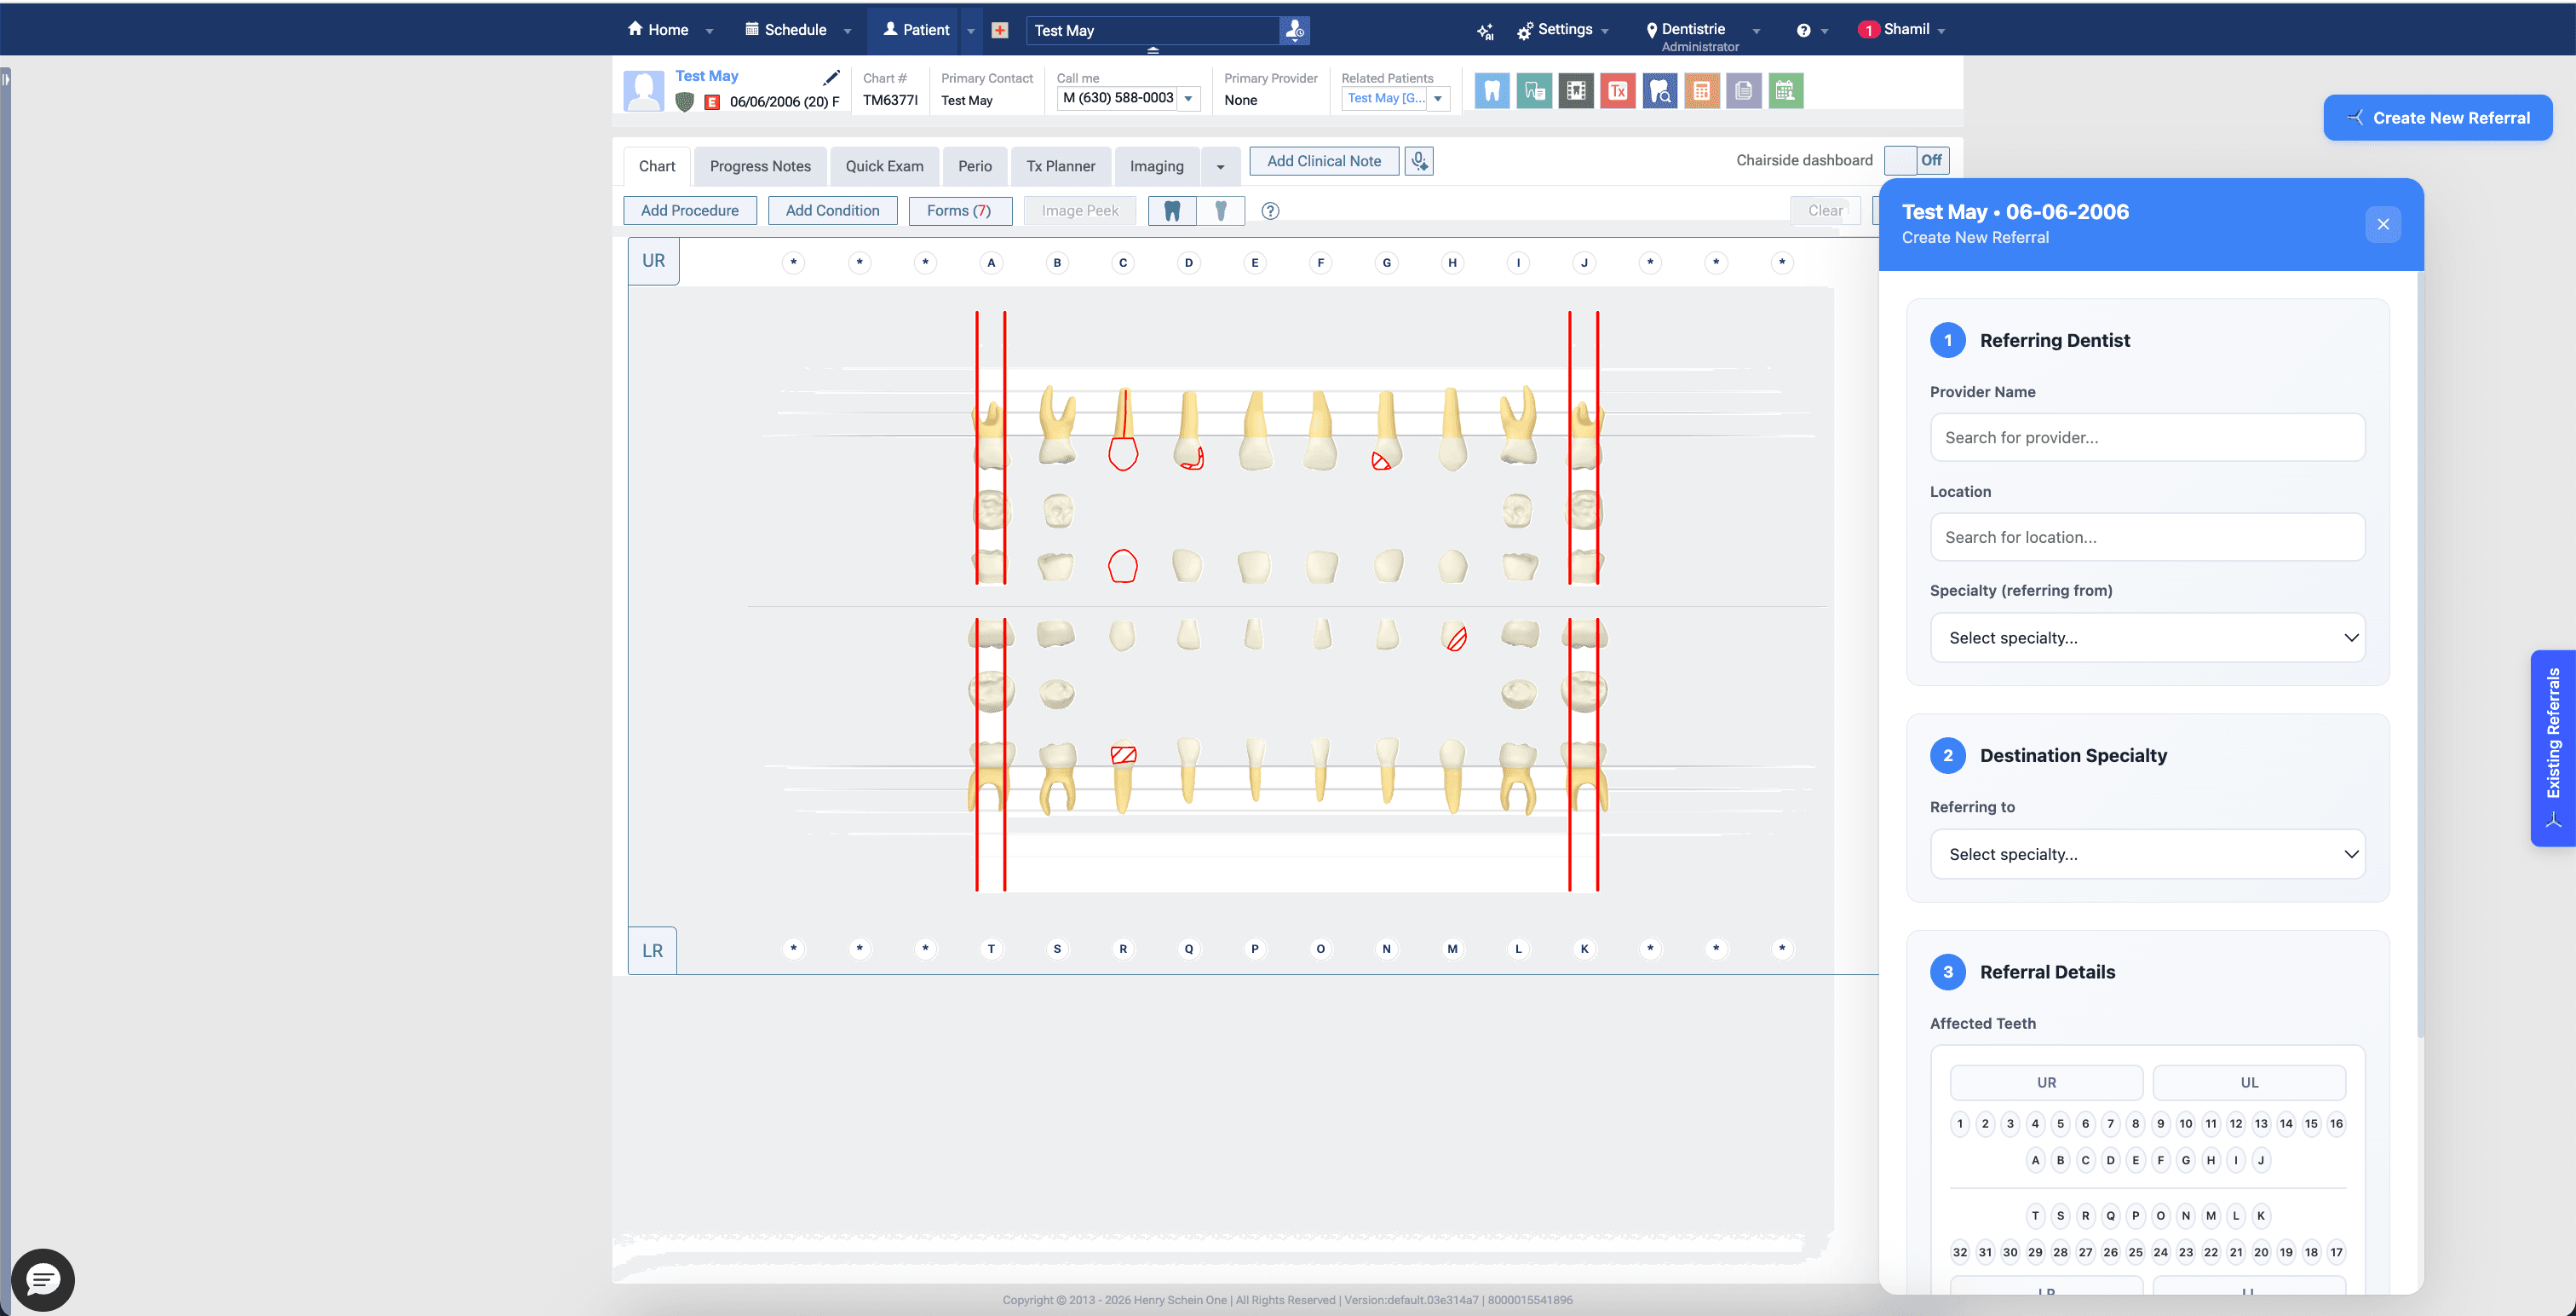Open the red Tx treatment icon
The height and width of the screenshot is (1316, 2576).
tap(1617, 91)
